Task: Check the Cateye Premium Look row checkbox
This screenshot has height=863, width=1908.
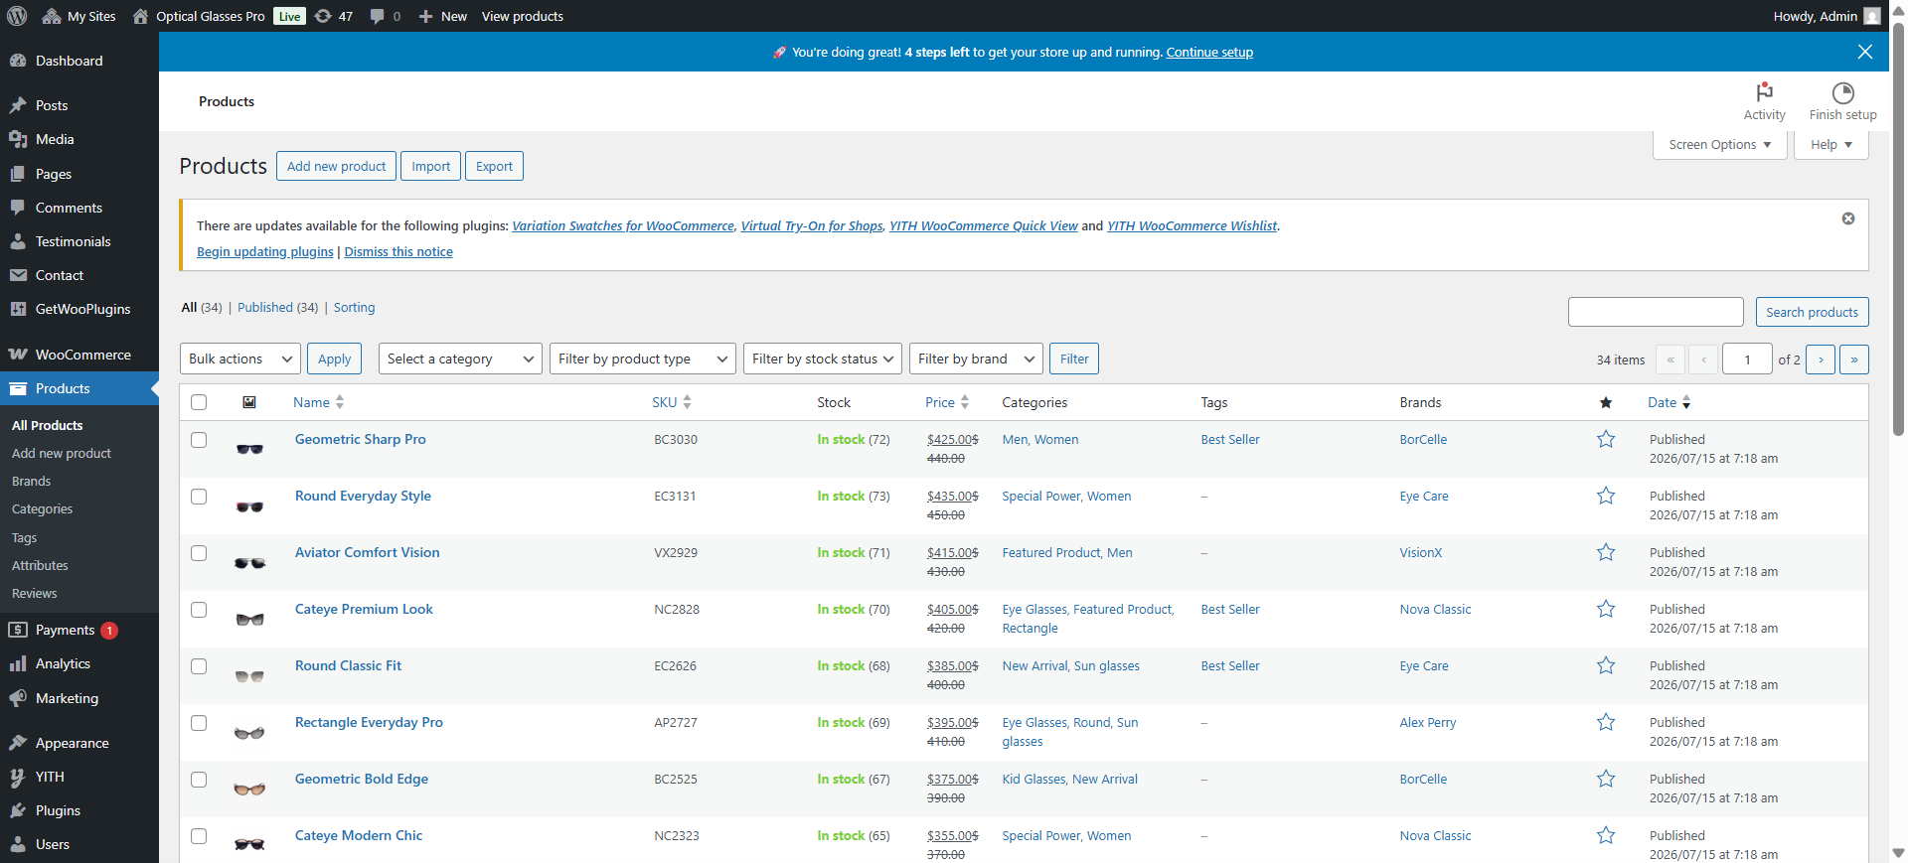Action: (x=199, y=610)
